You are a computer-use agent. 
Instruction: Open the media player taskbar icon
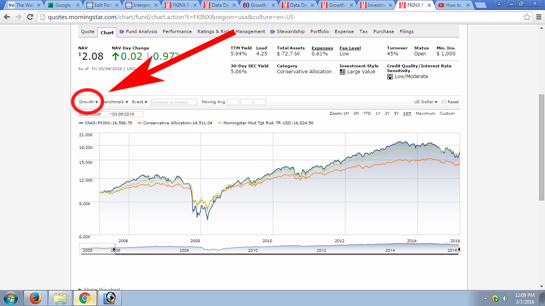(x=109, y=298)
